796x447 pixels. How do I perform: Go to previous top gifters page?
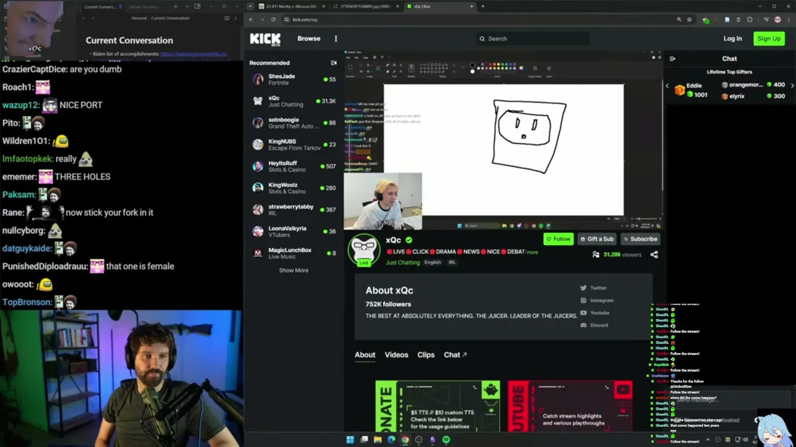[x=667, y=85]
